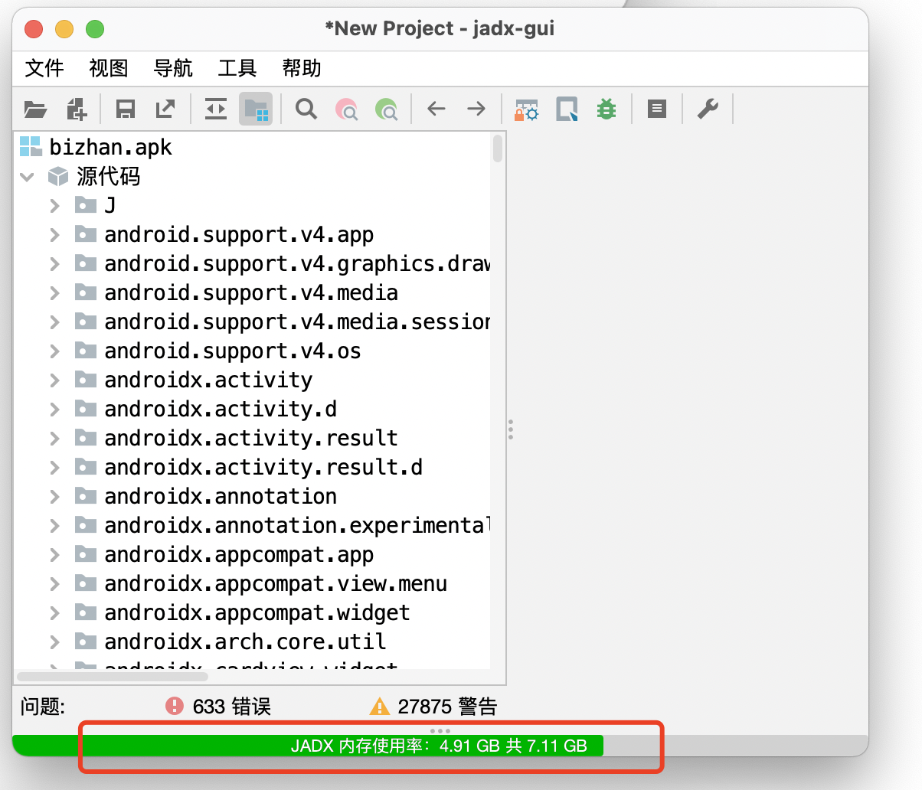Expand the androidx.activity package
The width and height of the screenshot is (922, 790).
[54, 380]
